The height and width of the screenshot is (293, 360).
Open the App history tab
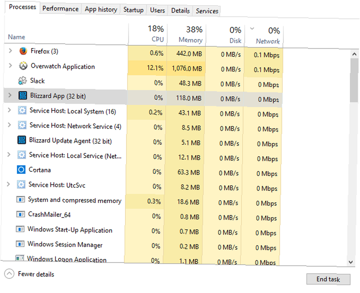(x=101, y=9)
